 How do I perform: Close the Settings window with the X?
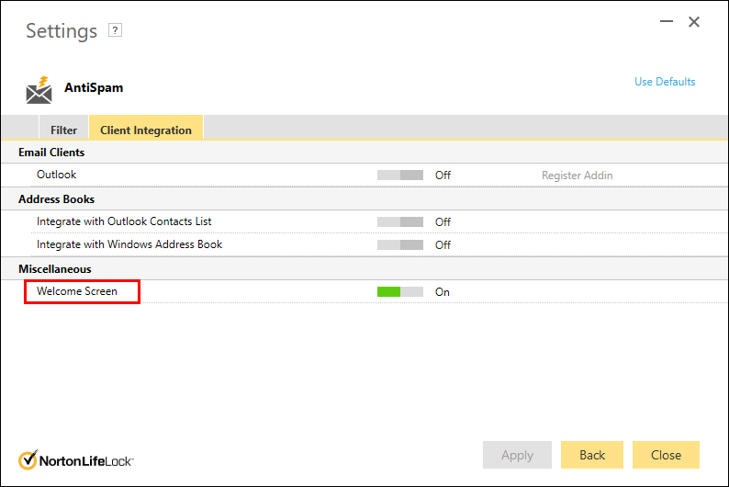tap(694, 21)
